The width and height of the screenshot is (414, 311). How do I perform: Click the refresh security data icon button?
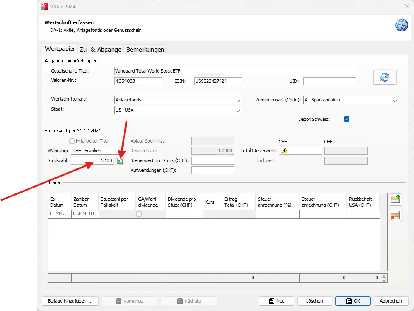click(x=384, y=77)
